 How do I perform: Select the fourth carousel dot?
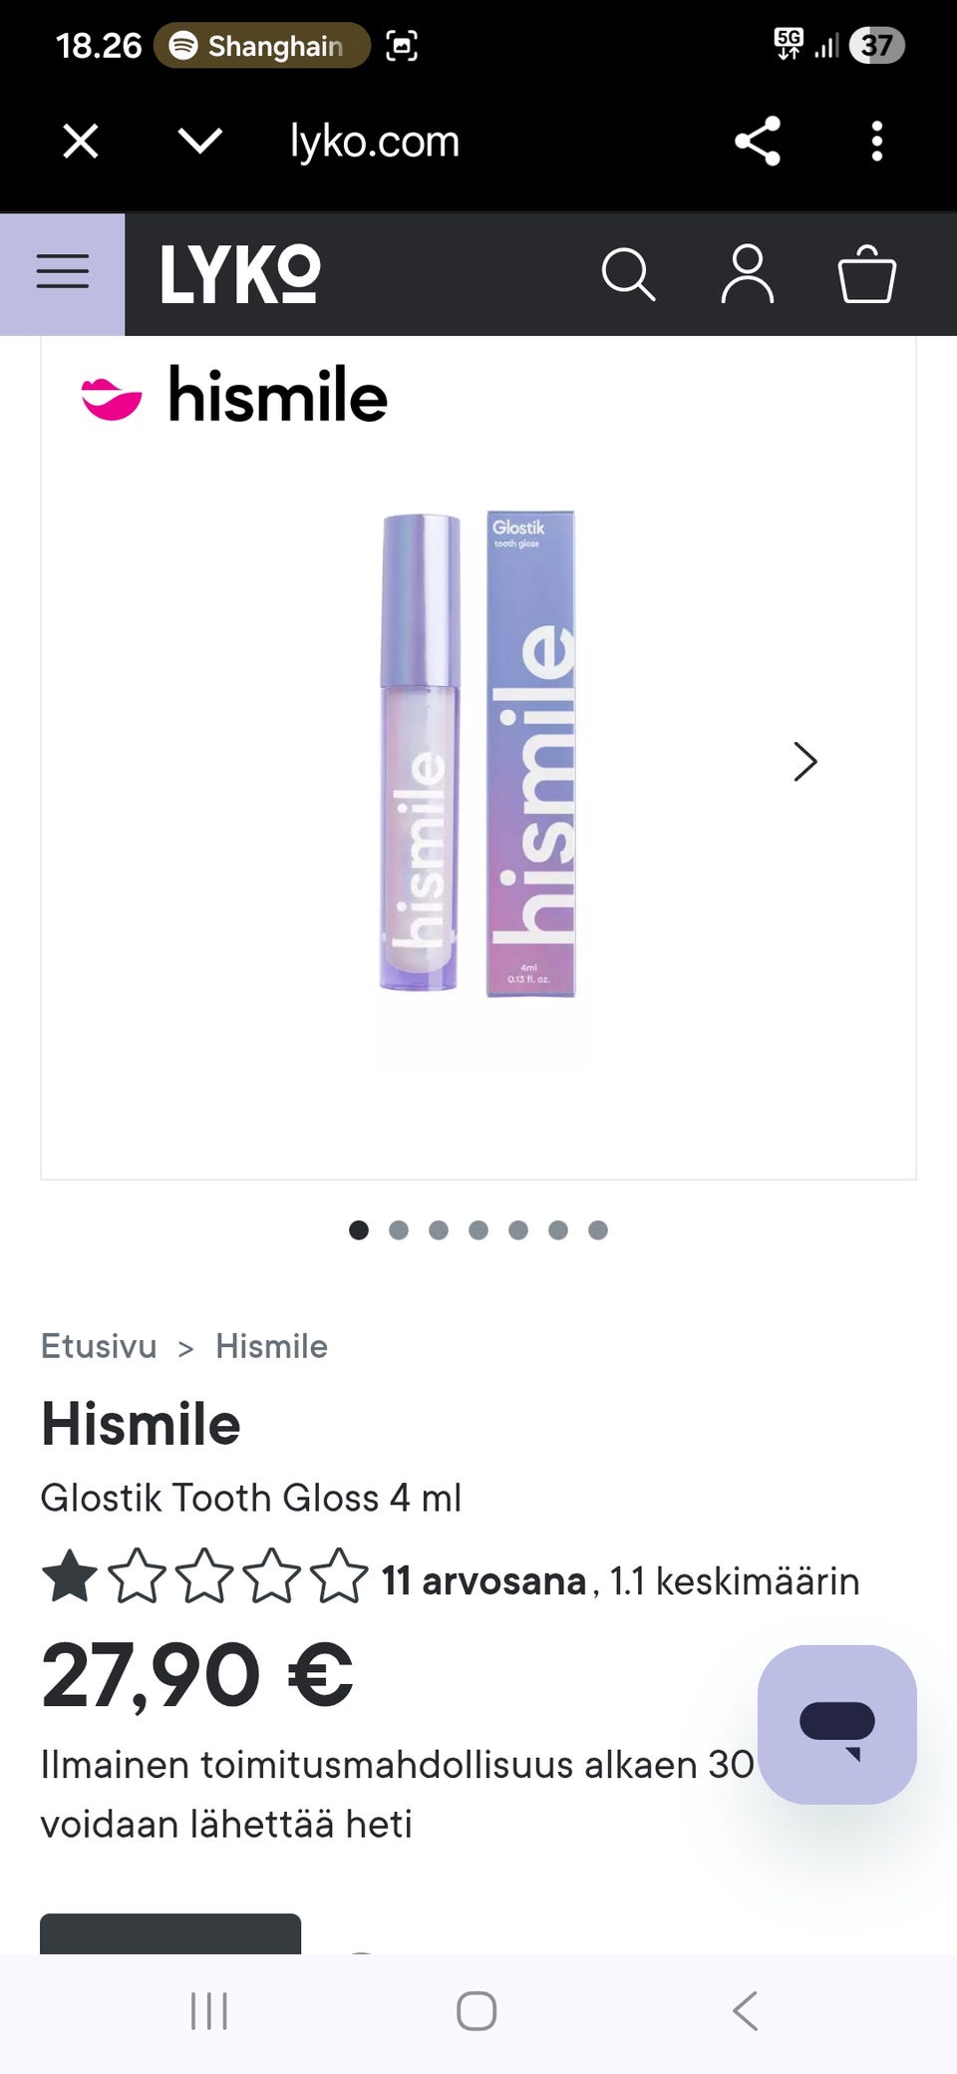[x=478, y=1229]
